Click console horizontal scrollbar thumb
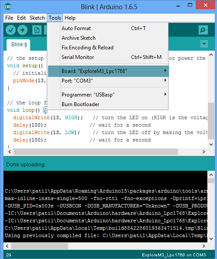 point(39,246)
